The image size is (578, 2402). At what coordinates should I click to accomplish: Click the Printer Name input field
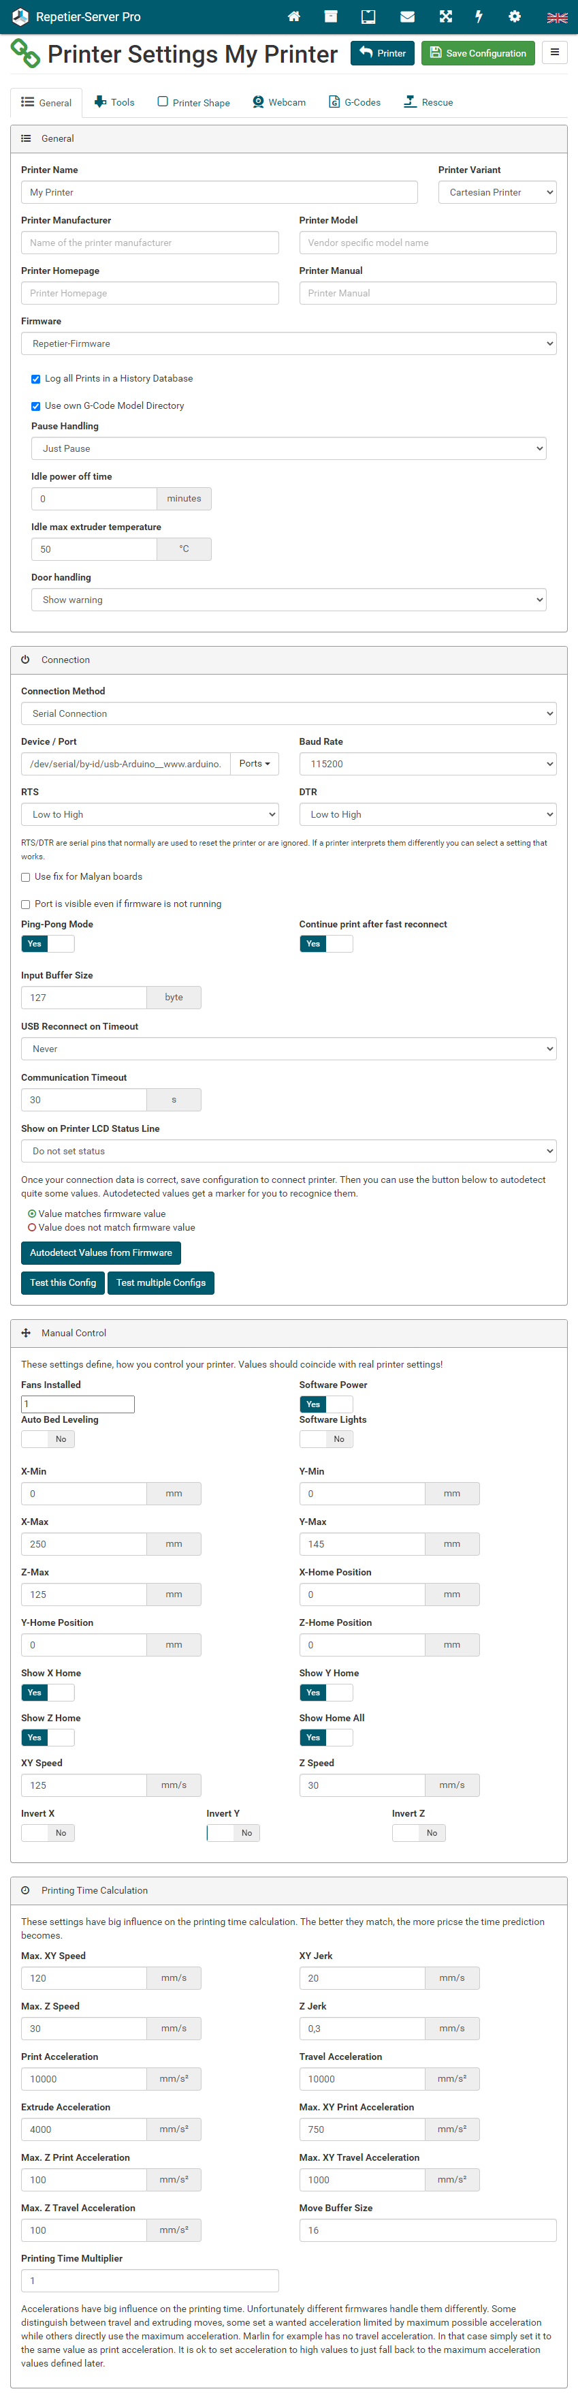pyautogui.click(x=219, y=192)
